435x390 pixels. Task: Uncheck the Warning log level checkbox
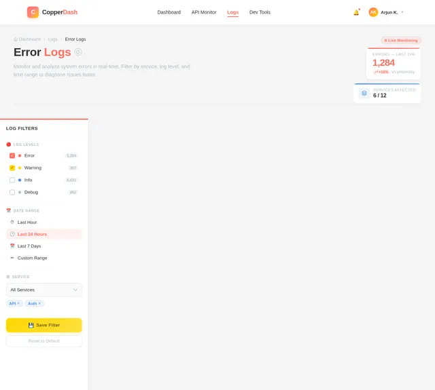point(12,168)
